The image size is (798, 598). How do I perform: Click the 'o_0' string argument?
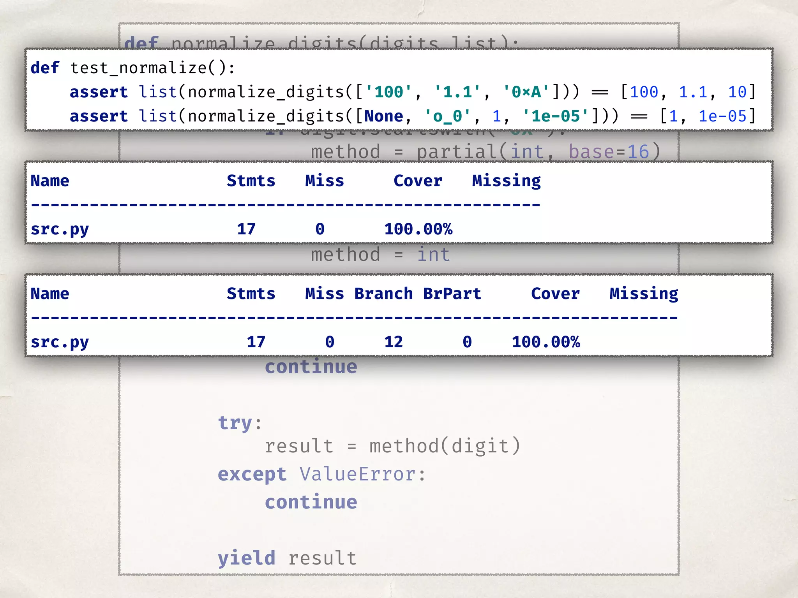pyautogui.click(x=448, y=116)
